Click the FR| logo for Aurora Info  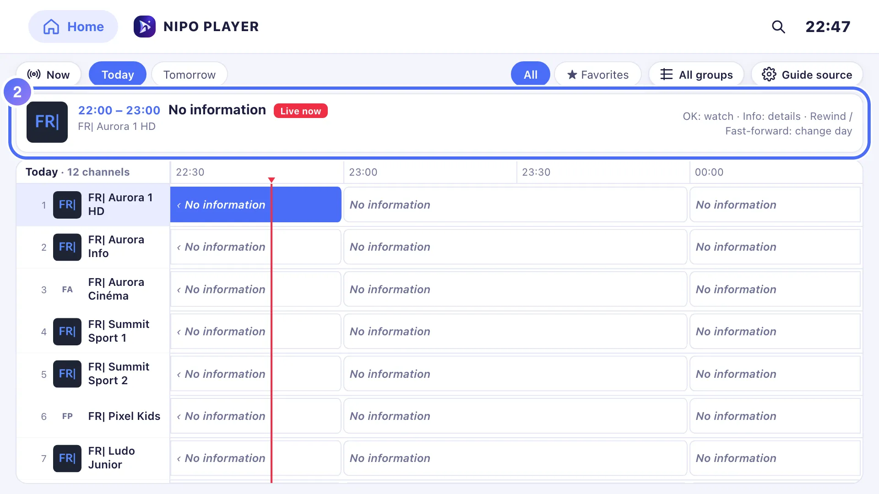pyautogui.click(x=67, y=247)
